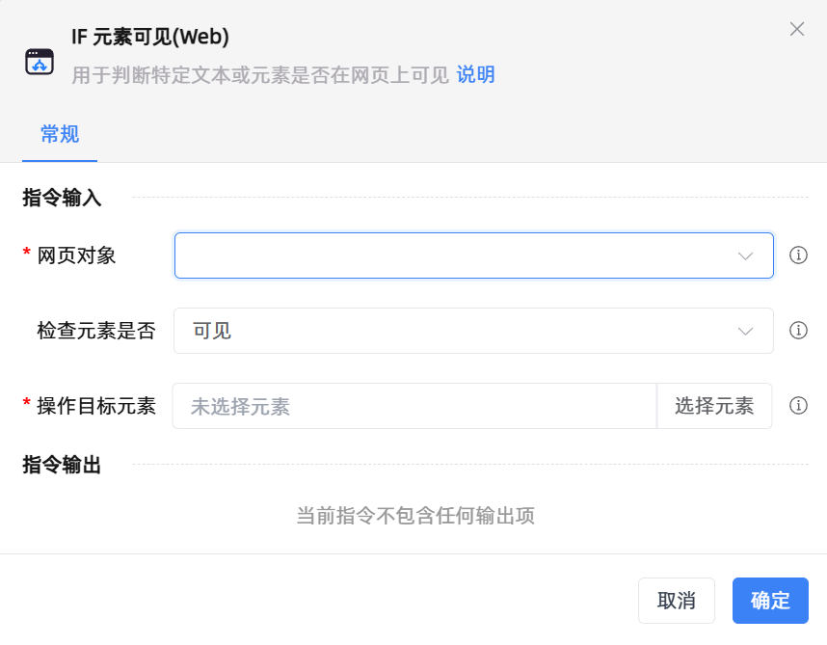Click the 指令输入 section heading
Image resolution: width=827 pixels, height=645 pixels.
tap(62, 198)
